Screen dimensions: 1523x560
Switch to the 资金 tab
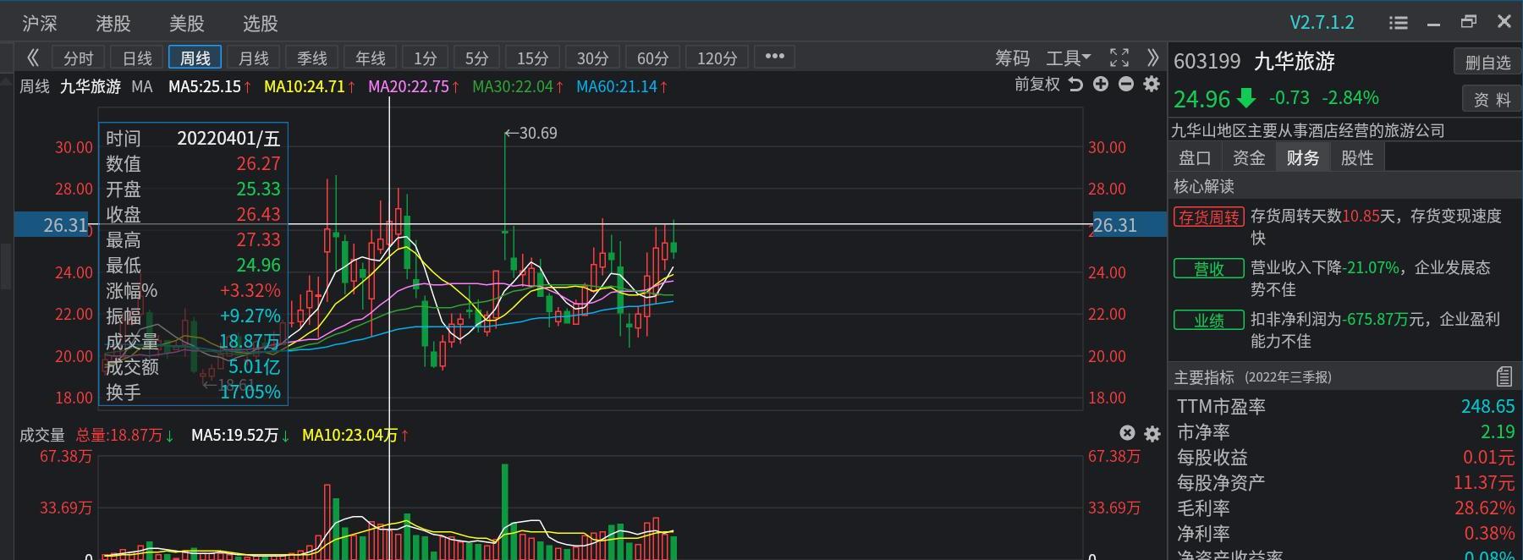[x=1249, y=157]
